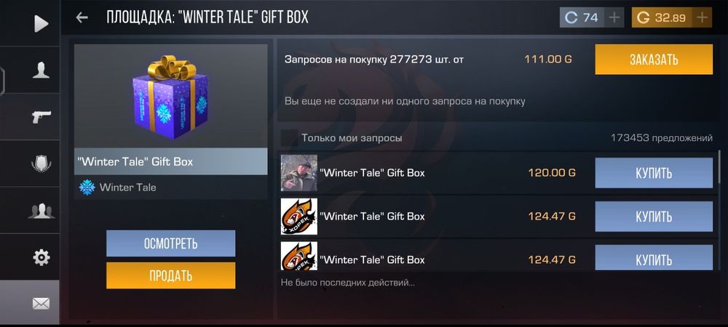This screenshot has height=327, width=728.
Task: Click КУПИТЬ on first 124.47 G offer
Action: click(x=654, y=217)
